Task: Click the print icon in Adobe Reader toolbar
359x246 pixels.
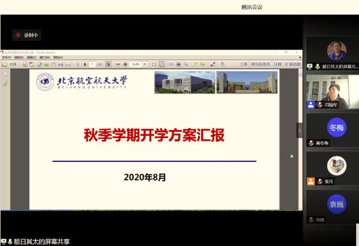Action: pos(60,64)
